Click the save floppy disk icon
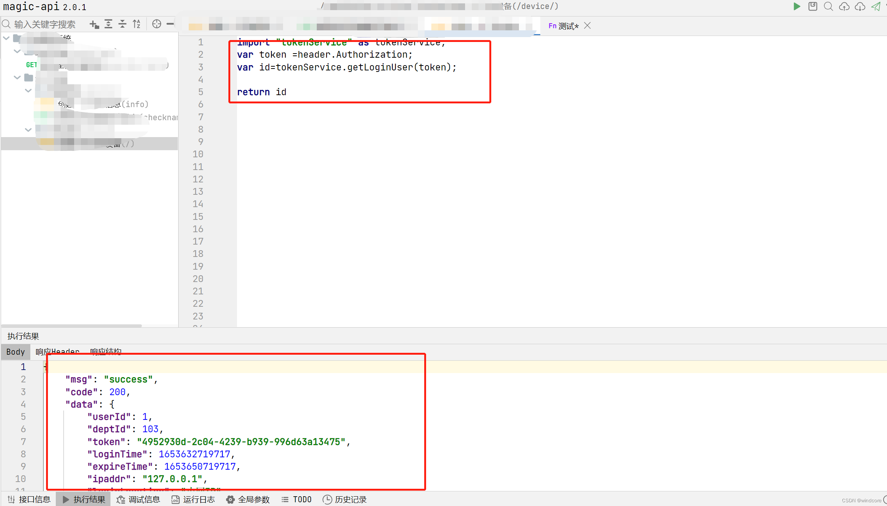887x506 pixels. pyautogui.click(x=812, y=7)
